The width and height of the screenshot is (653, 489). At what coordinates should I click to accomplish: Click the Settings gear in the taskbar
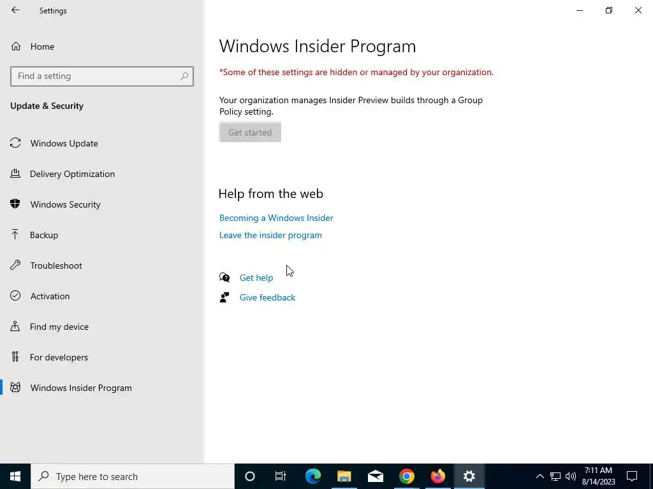pyautogui.click(x=469, y=476)
